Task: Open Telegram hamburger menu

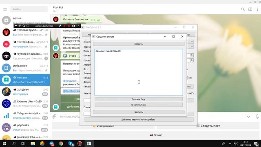Action: pyautogui.click(x=5, y=9)
